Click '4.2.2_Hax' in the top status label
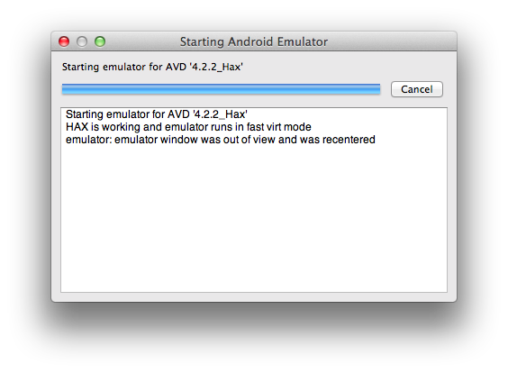This screenshot has height=373, width=508. point(216,67)
